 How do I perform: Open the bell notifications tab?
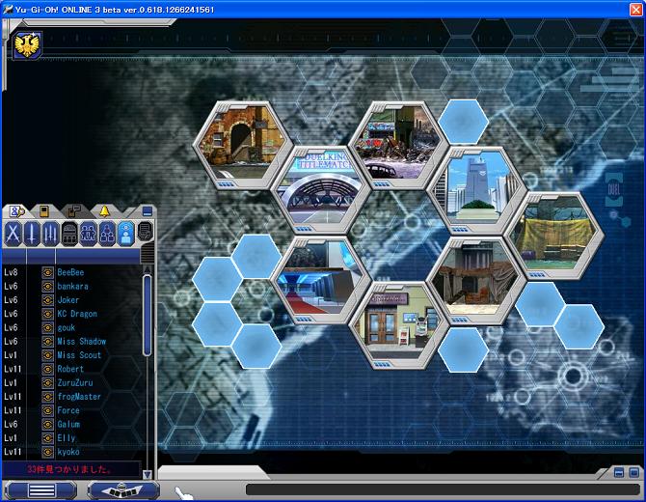tap(105, 211)
